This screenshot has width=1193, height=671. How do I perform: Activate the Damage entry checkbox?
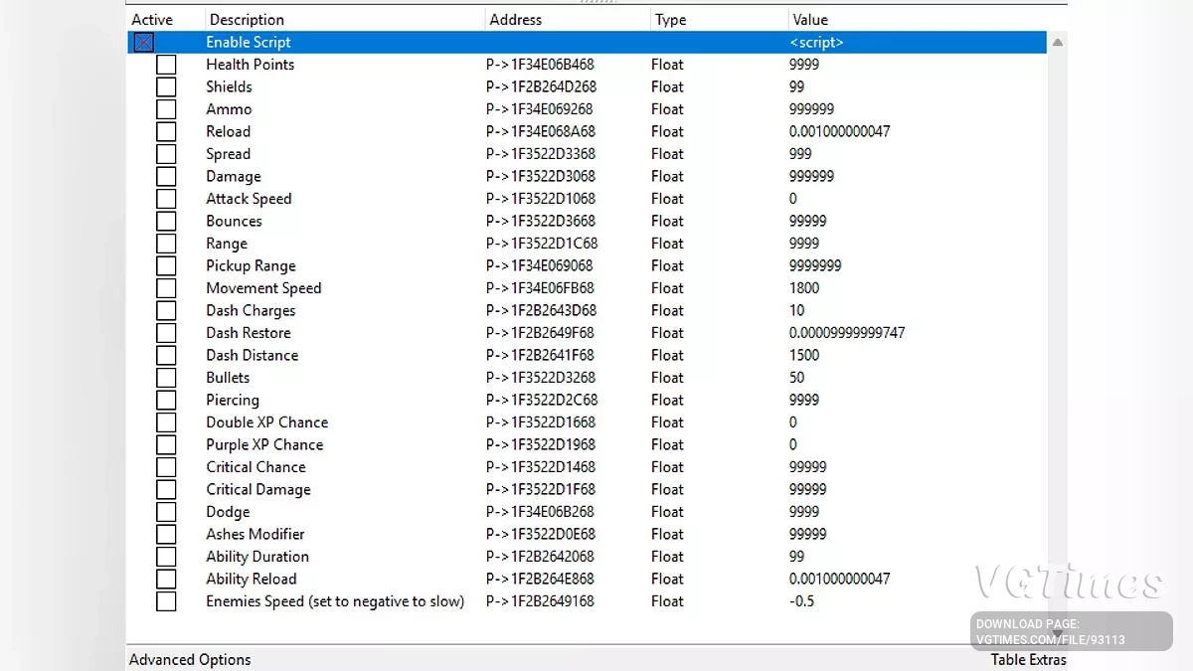(166, 177)
